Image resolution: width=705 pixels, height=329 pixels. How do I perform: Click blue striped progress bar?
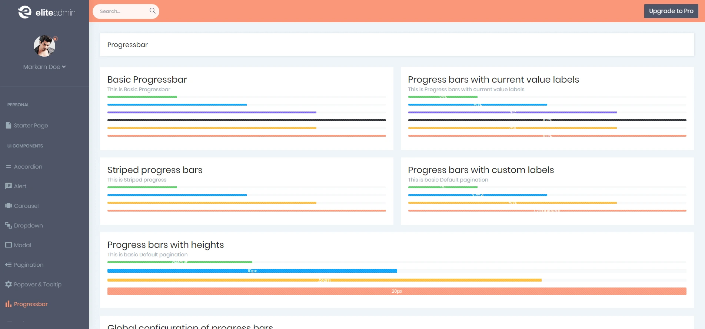[x=177, y=195]
